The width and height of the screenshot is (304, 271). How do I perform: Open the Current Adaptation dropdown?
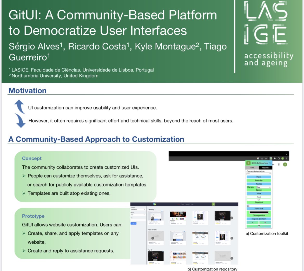point(259,174)
